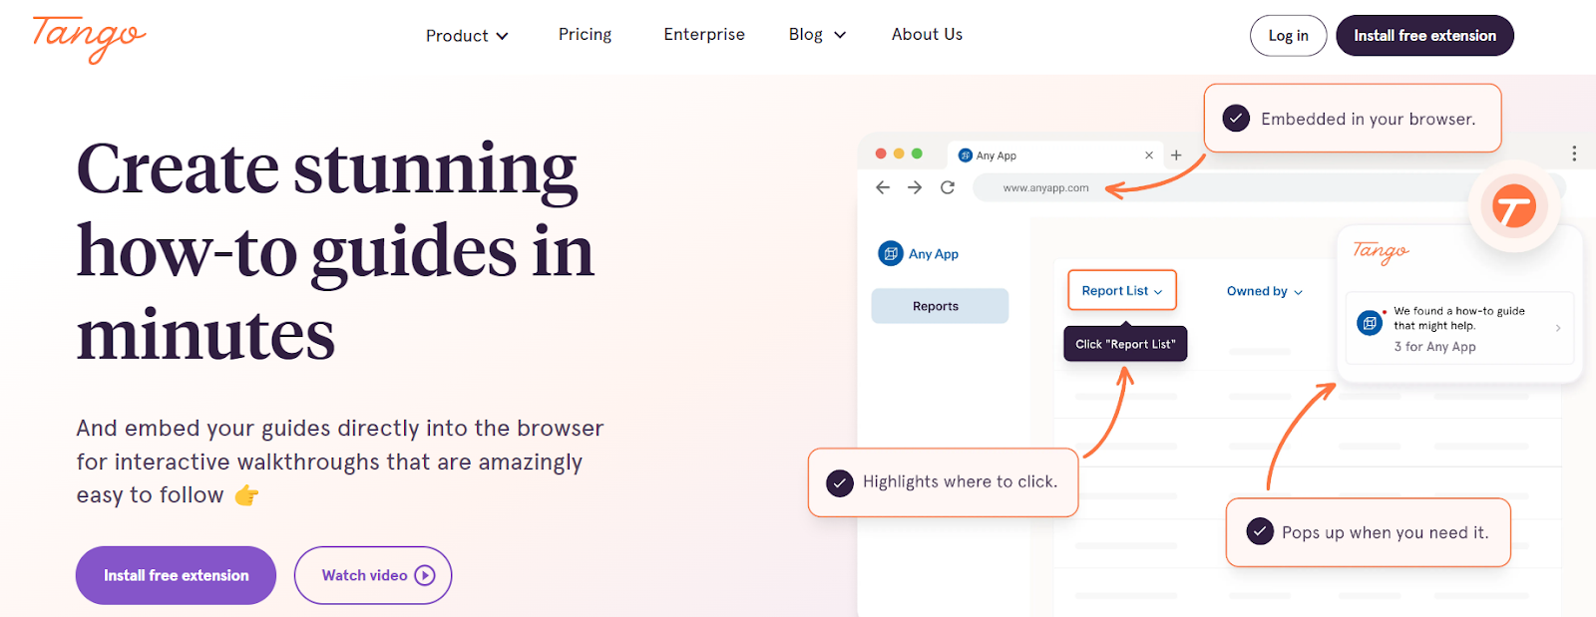Select Reports in the sidebar
The image size is (1596, 617).
940,306
